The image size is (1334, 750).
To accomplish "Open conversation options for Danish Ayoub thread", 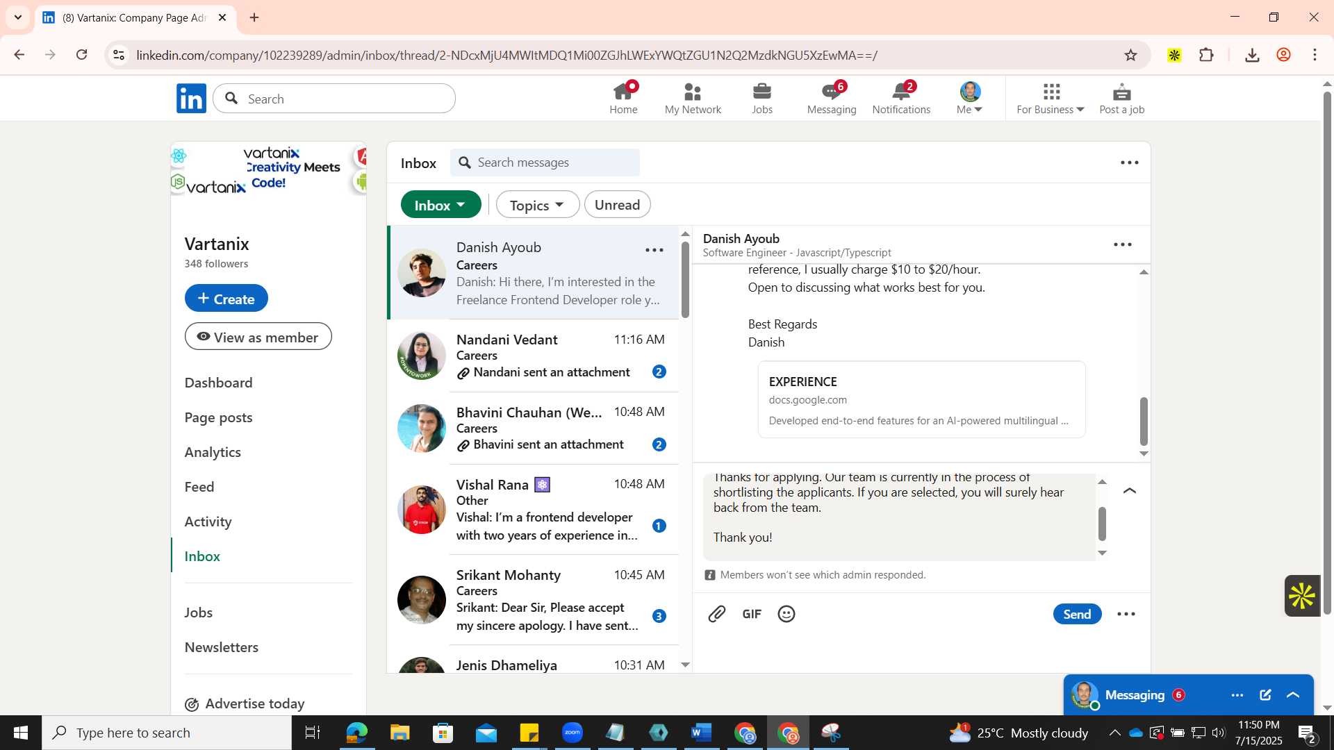I will [x=1123, y=244].
